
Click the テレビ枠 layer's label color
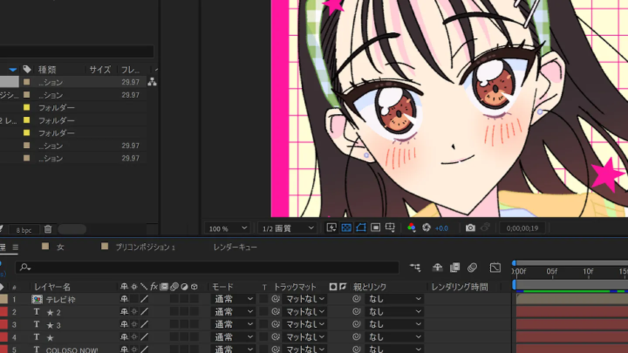4,299
